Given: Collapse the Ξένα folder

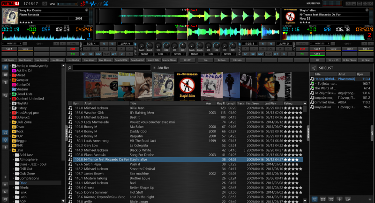Looking at the screenshot, I should click(10, 150).
